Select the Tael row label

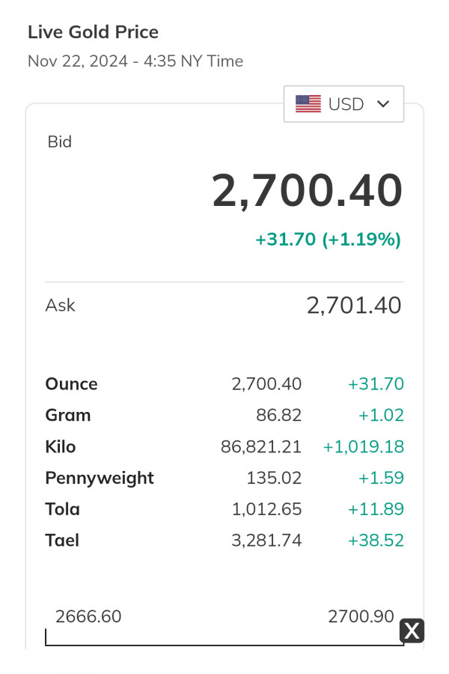(62, 541)
